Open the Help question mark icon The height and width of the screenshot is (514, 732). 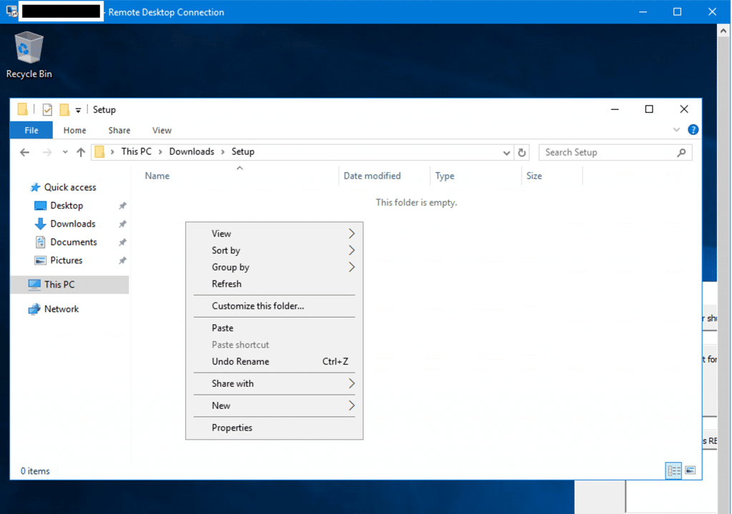tap(693, 130)
